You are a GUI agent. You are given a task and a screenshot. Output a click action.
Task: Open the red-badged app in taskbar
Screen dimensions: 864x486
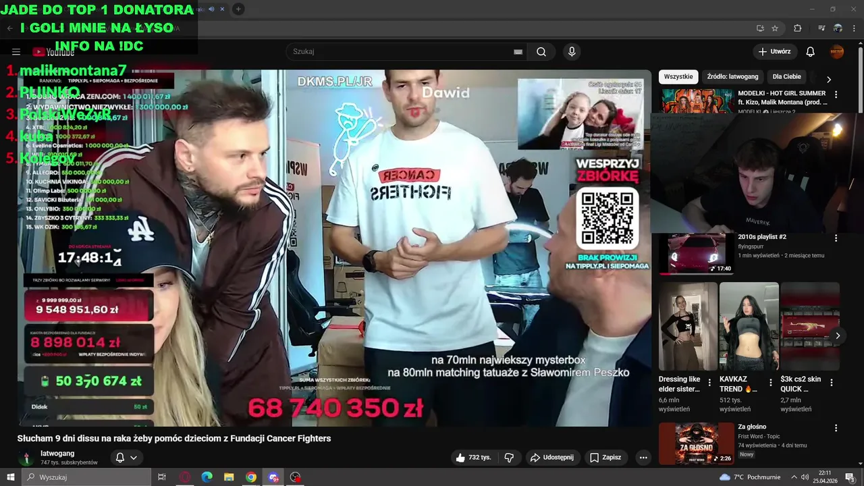(x=296, y=477)
